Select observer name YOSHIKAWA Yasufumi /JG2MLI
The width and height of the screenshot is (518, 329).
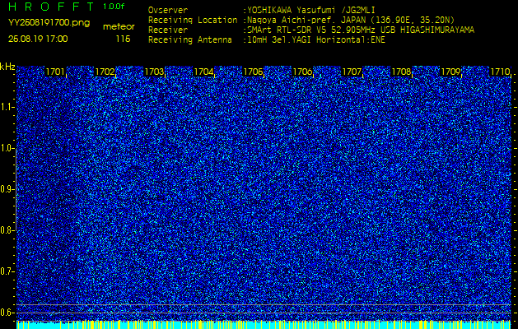[x=313, y=10]
